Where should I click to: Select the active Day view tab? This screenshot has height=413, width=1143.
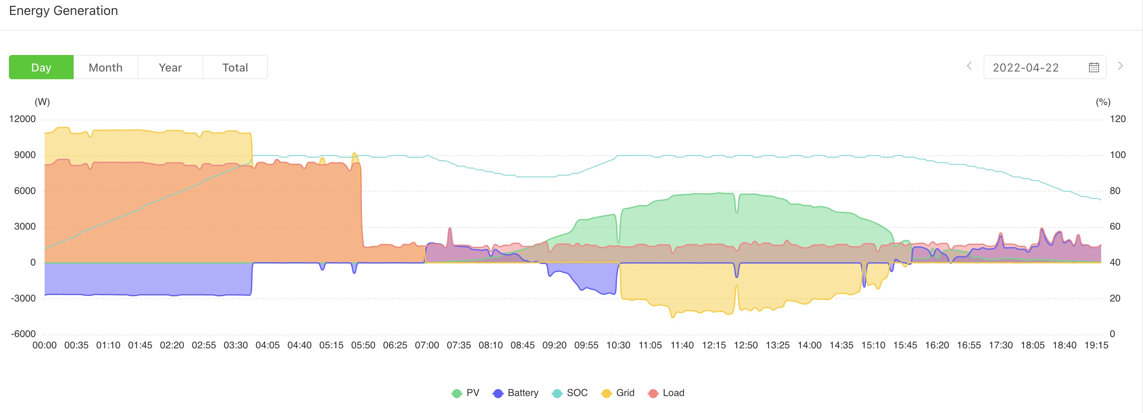41,67
